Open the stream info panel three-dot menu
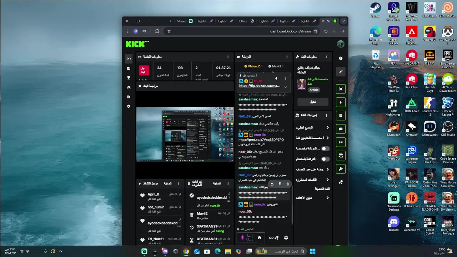The image size is (457, 257). tap(326, 57)
